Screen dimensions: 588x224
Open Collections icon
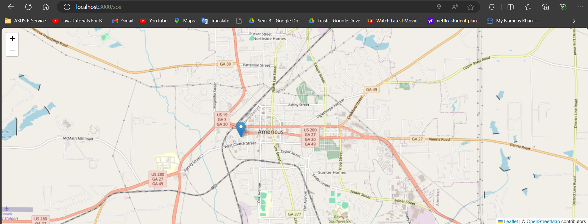pos(545,7)
